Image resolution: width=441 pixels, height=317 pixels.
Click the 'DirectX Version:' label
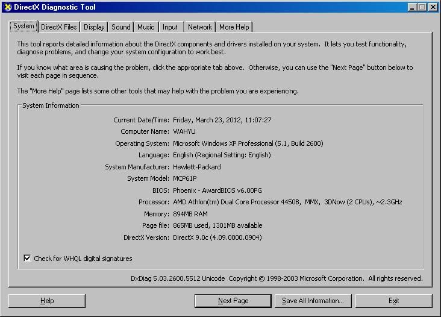tap(146, 237)
